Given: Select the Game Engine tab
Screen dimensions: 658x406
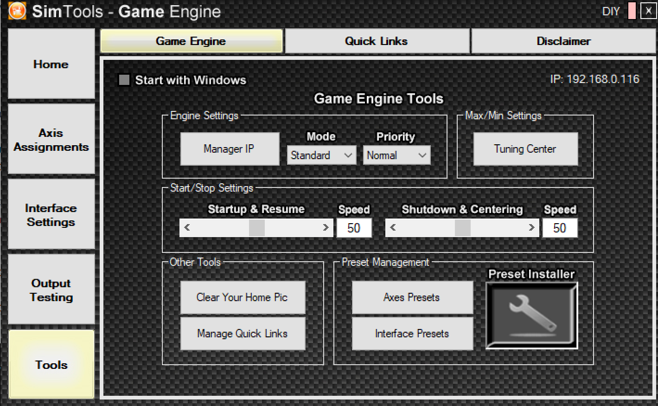Looking at the screenshot, I should (x=192, y=41).
